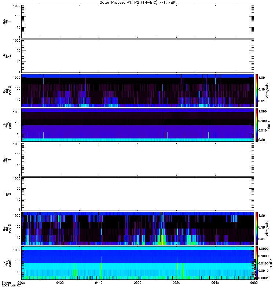Viewport: 275px width, 293px height.
Task: Click the '0.1000' tick on thc scm1 colorbar
Action: pyautogui.click(x=263, y=256)
